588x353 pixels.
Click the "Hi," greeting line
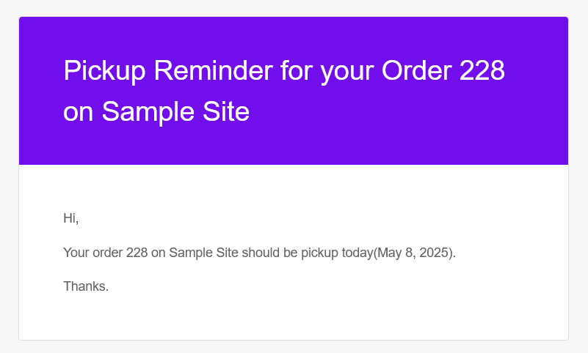coord(71,218)
